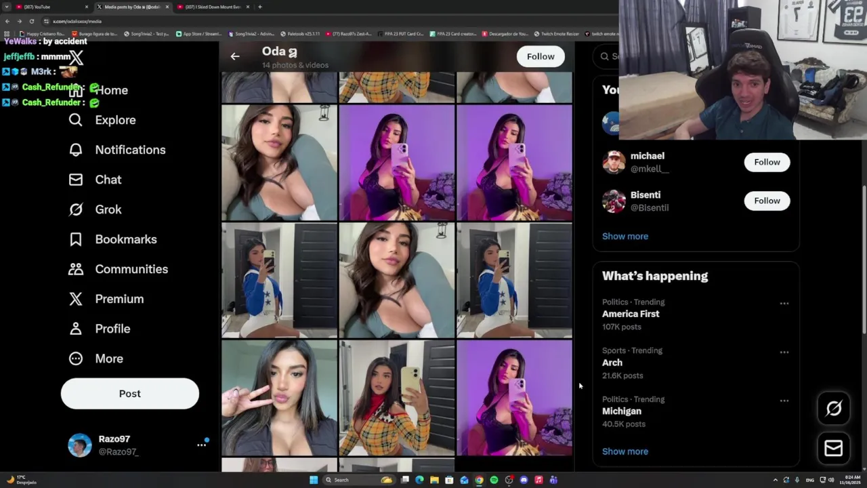Open floating Messages envelope button

click(834, 448)
